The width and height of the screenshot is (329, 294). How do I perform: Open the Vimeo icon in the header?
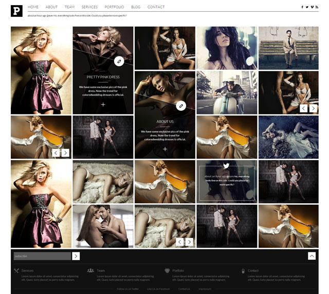point(312,7)
